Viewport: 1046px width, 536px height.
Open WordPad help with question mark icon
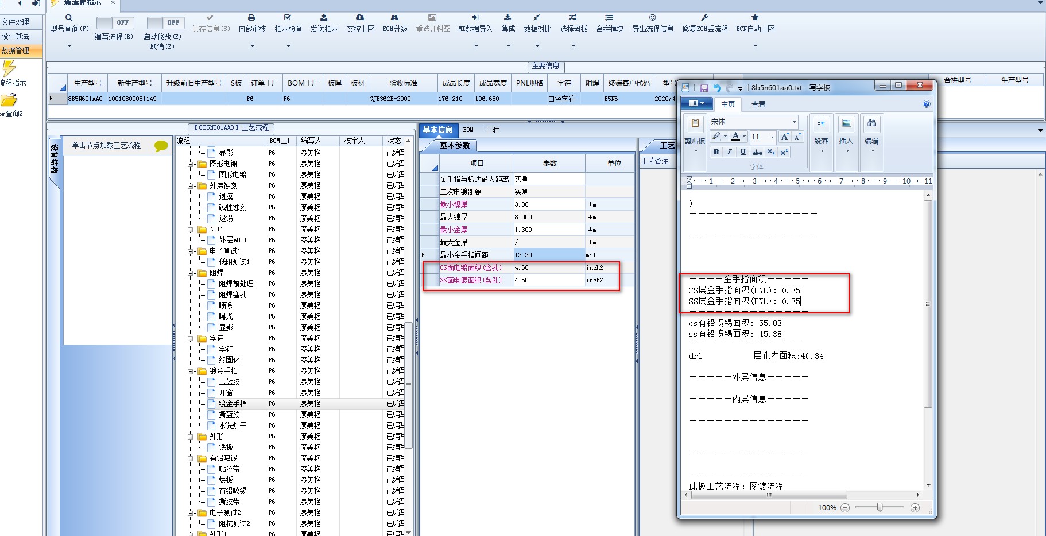[x=926, y=104]
